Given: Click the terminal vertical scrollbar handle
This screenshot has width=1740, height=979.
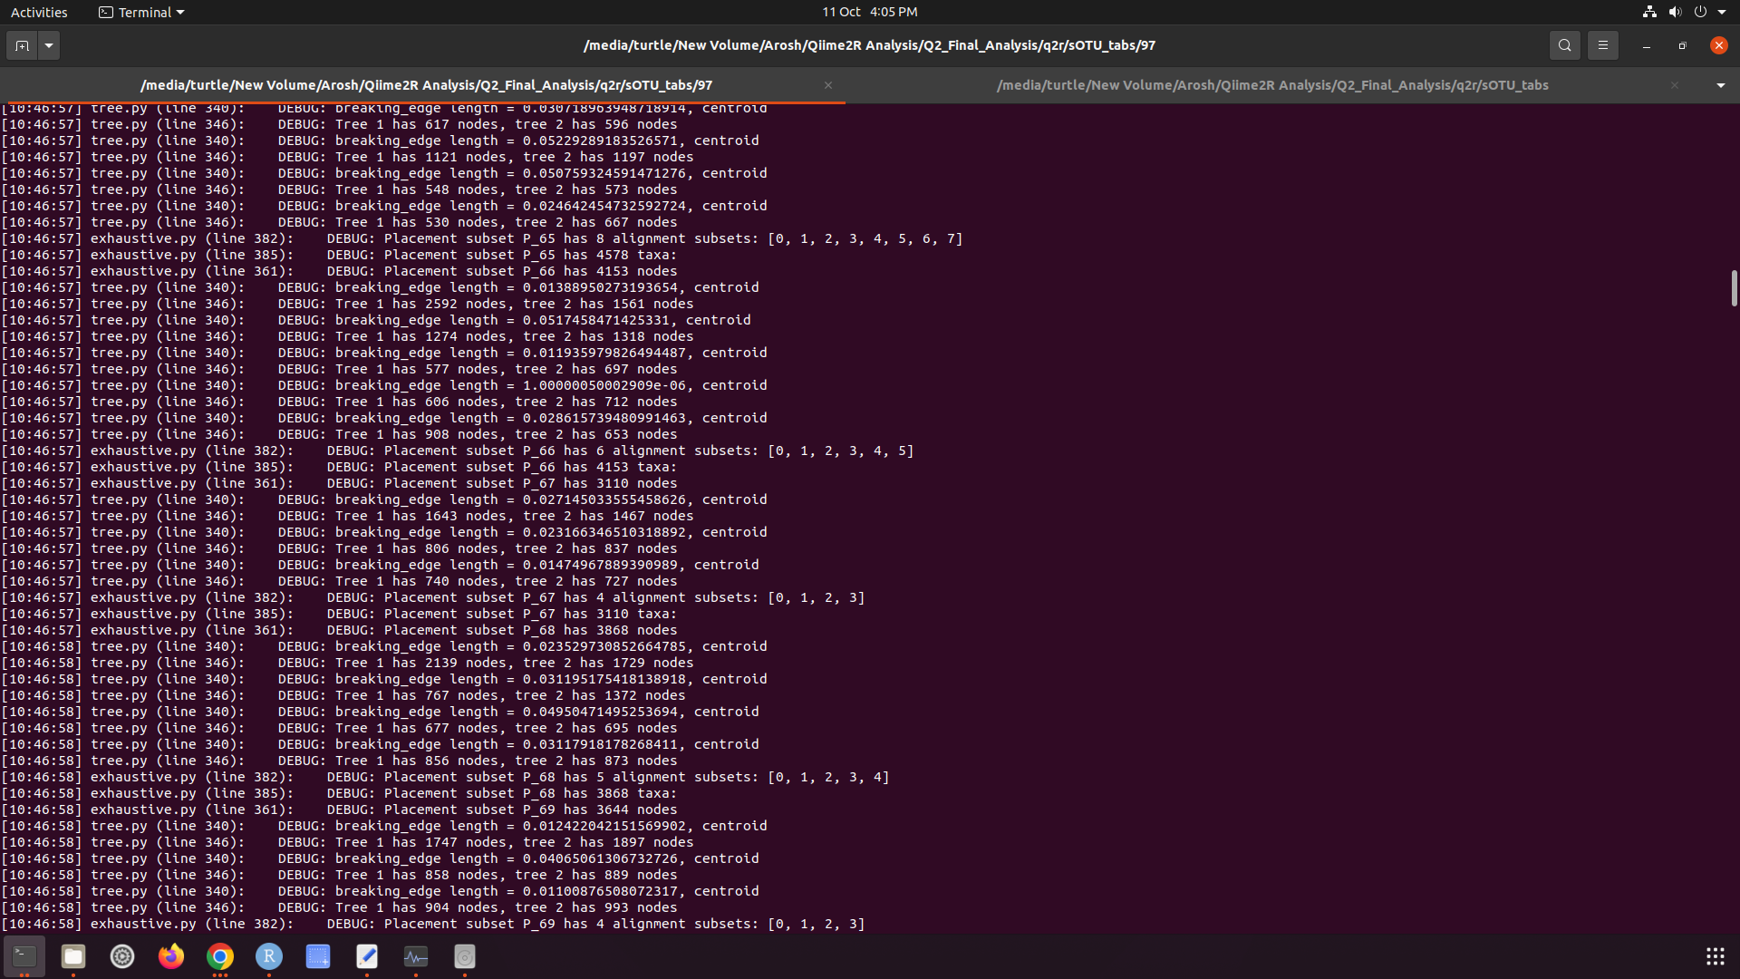Looking at the screenshot, I should tap(1733, 288).
